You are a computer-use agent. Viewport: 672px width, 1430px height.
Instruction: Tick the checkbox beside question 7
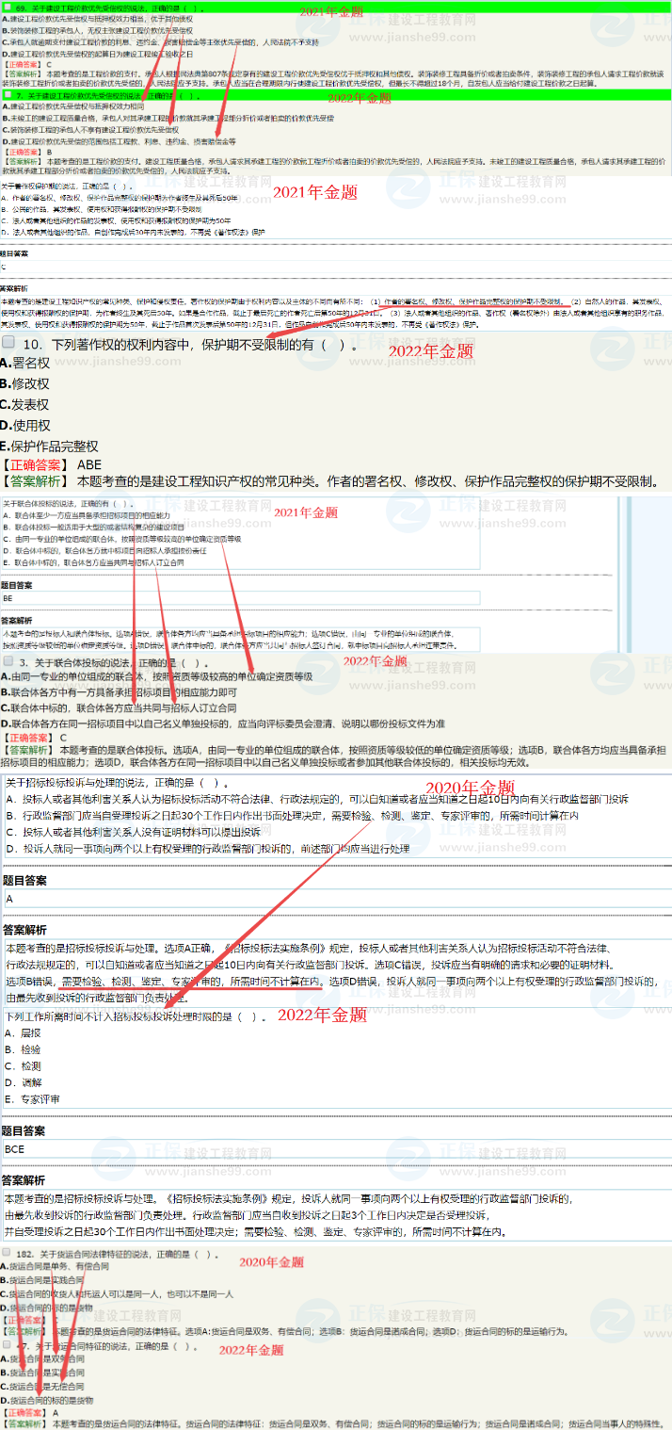pyautogui.click(x=8, y=95)
